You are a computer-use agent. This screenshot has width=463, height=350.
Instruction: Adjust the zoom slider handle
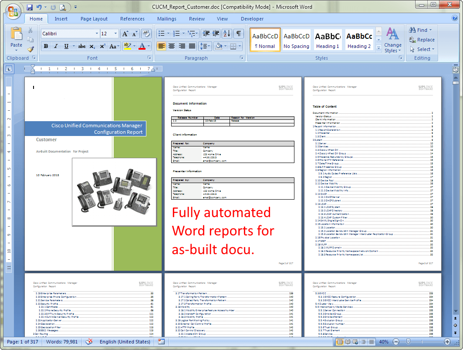coord(408,342)
